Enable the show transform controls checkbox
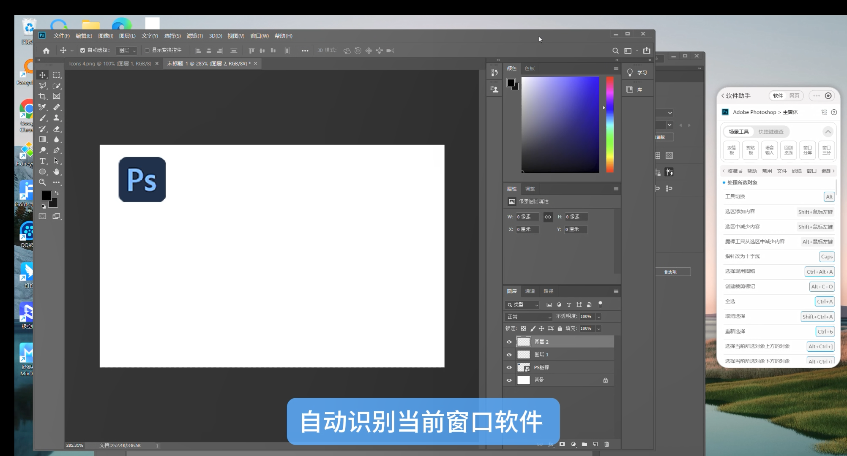Image resolution: width=847 pixels, height=456 pixels. pos(147,50)
